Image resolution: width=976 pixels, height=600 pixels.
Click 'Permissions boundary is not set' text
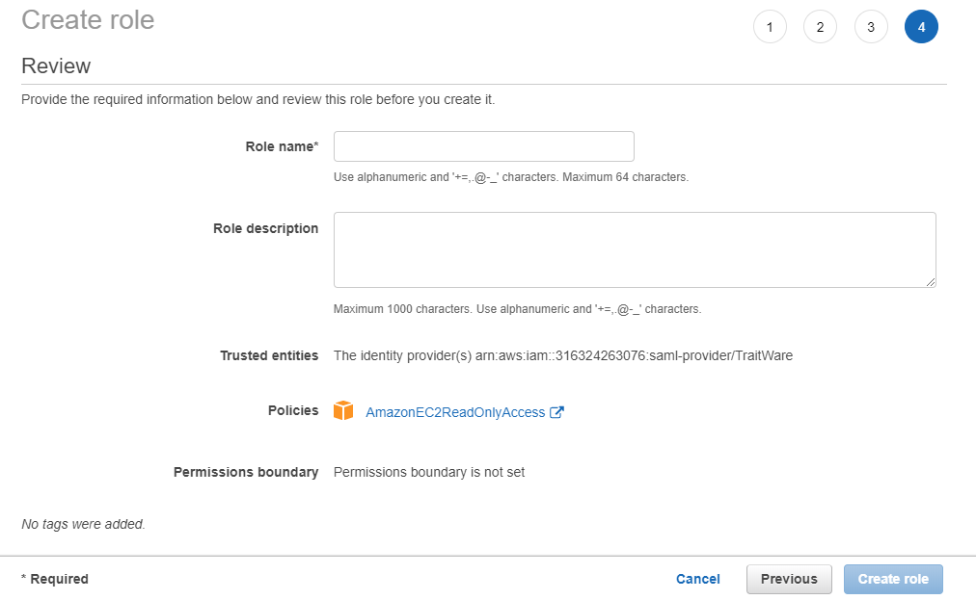tap(429, 472)
